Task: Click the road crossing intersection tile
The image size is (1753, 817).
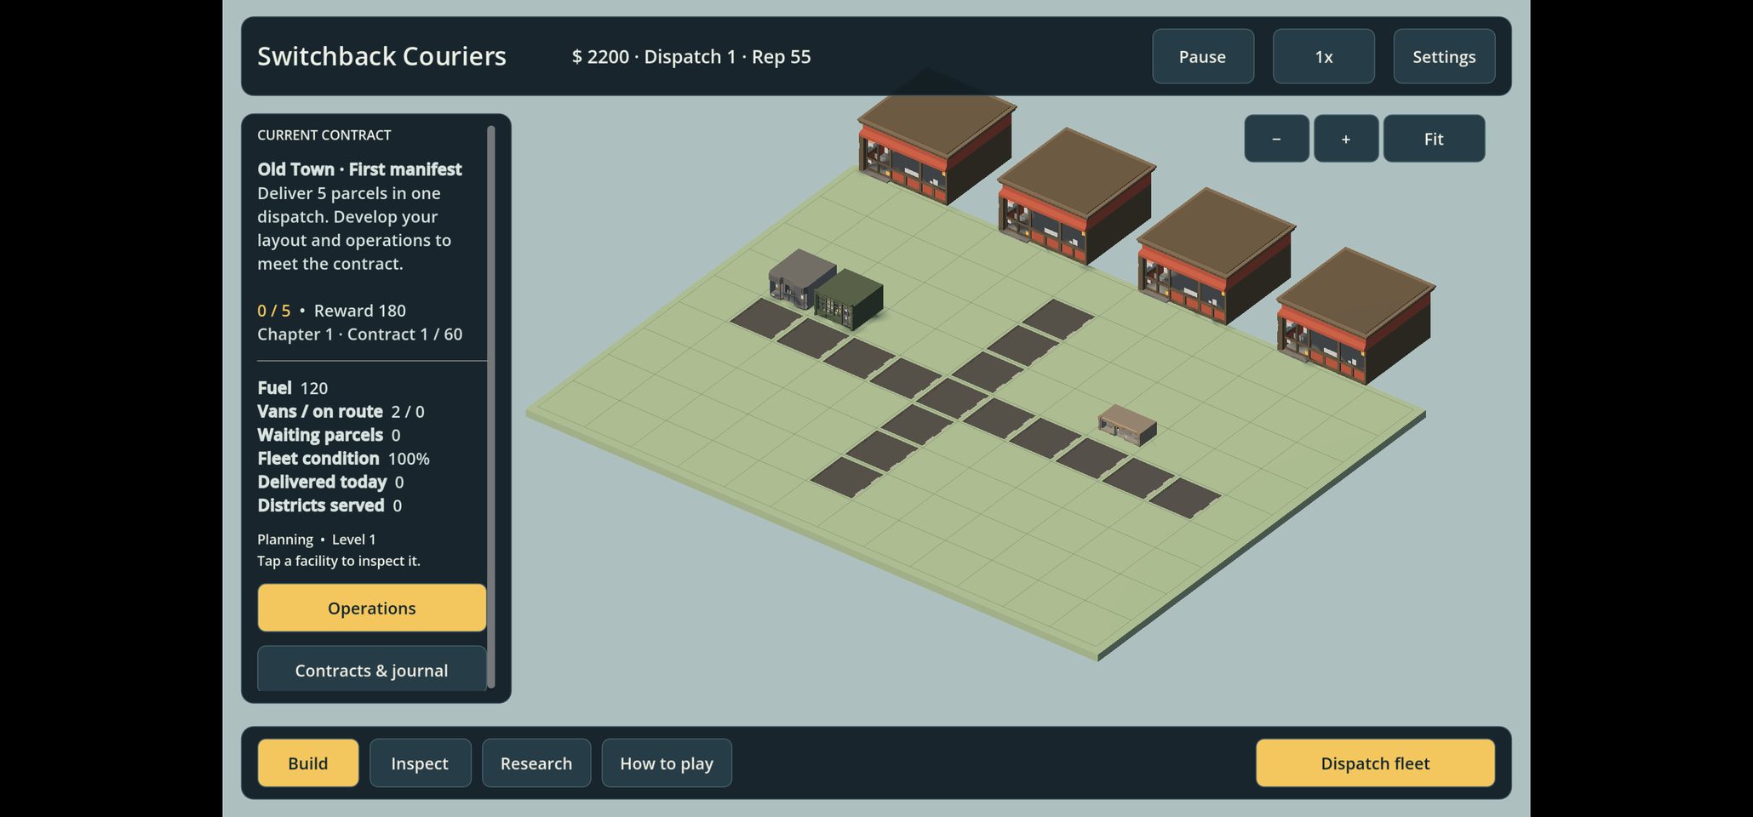Action: pos(952,397)
